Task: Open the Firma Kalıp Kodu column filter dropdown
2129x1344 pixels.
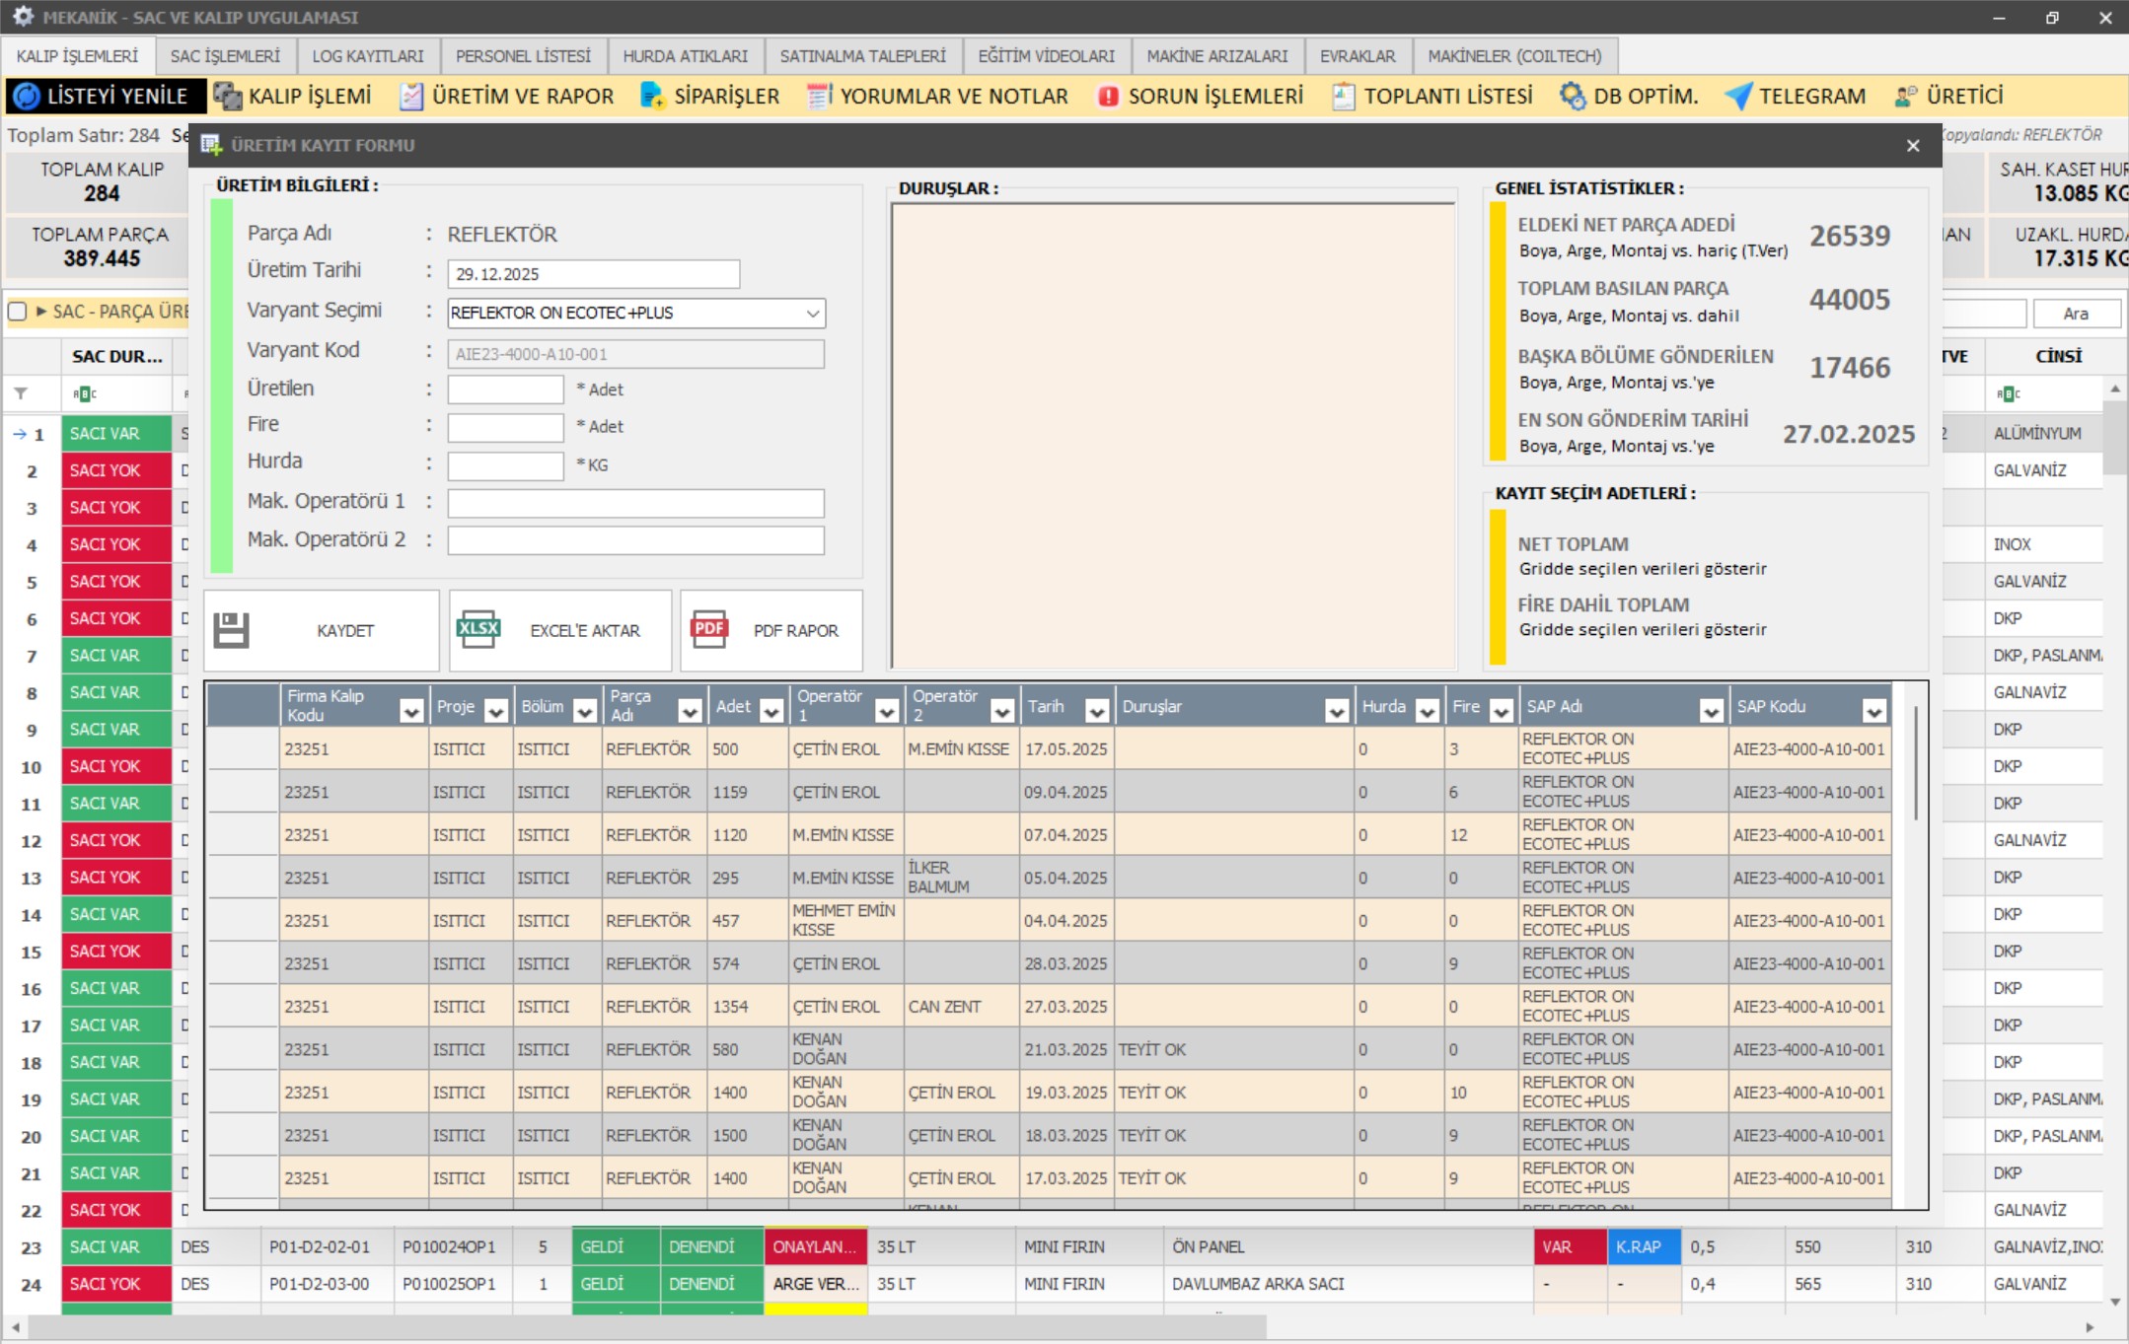Action: coord(411,710)
